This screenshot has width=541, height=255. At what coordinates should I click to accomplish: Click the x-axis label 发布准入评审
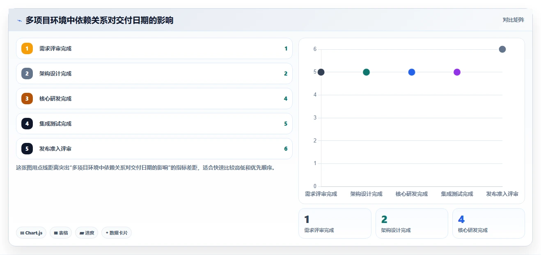click(x=502, y=194)
